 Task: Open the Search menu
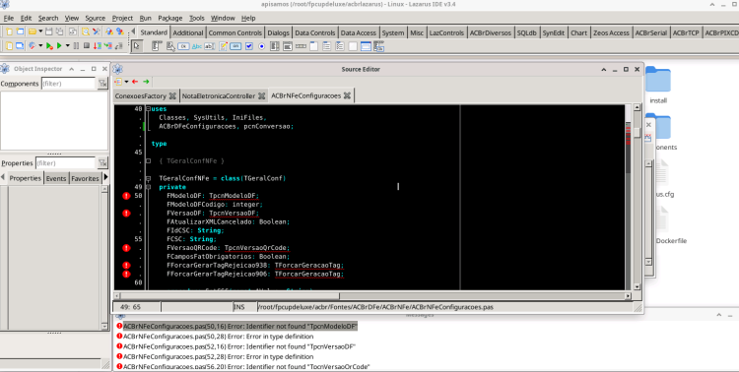click(48, 18)
